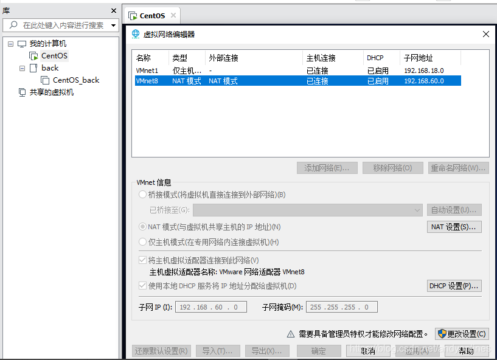Click the CentOS running VM icon in tree

pos(33,56)
